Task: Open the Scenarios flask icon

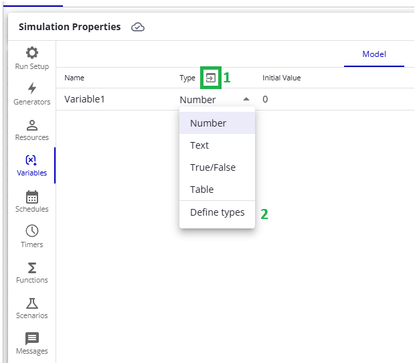Action: click(31, 303)
